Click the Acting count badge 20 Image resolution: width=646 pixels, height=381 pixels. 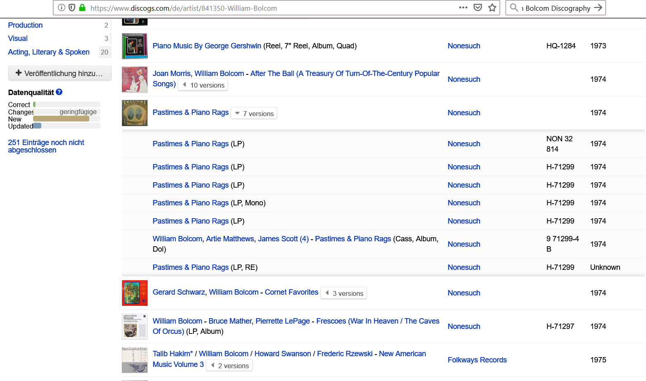click(x=105, y=52)
